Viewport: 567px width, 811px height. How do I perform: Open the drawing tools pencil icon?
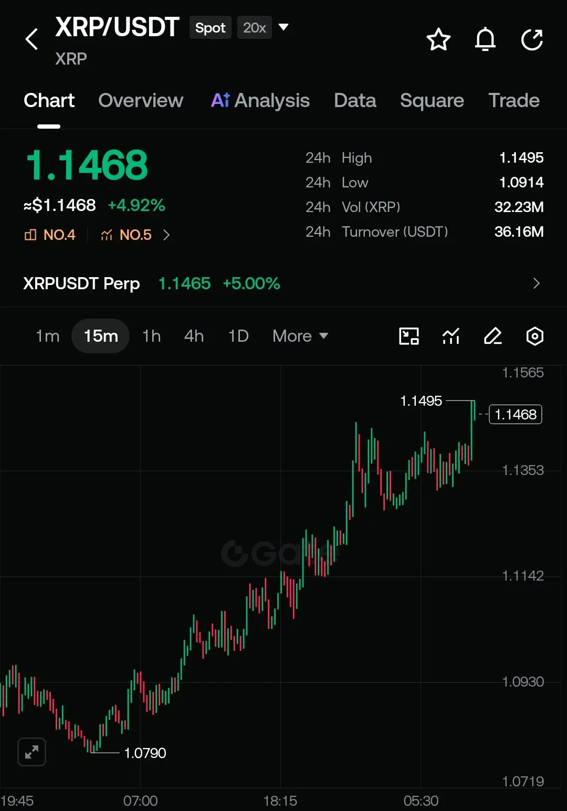(x=493, y=336)
